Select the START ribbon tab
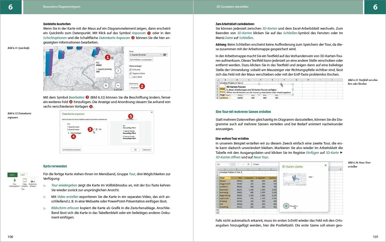This screenshot has height=242, width=386. [x=22, y=175]
